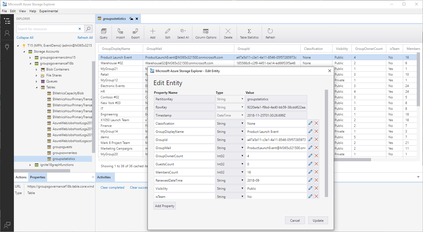Open the account management sidebar icon
Screen dimensions: 423x232
7,33
